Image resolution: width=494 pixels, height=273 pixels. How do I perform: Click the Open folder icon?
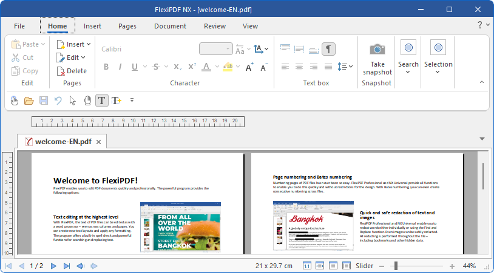(29, 100)
